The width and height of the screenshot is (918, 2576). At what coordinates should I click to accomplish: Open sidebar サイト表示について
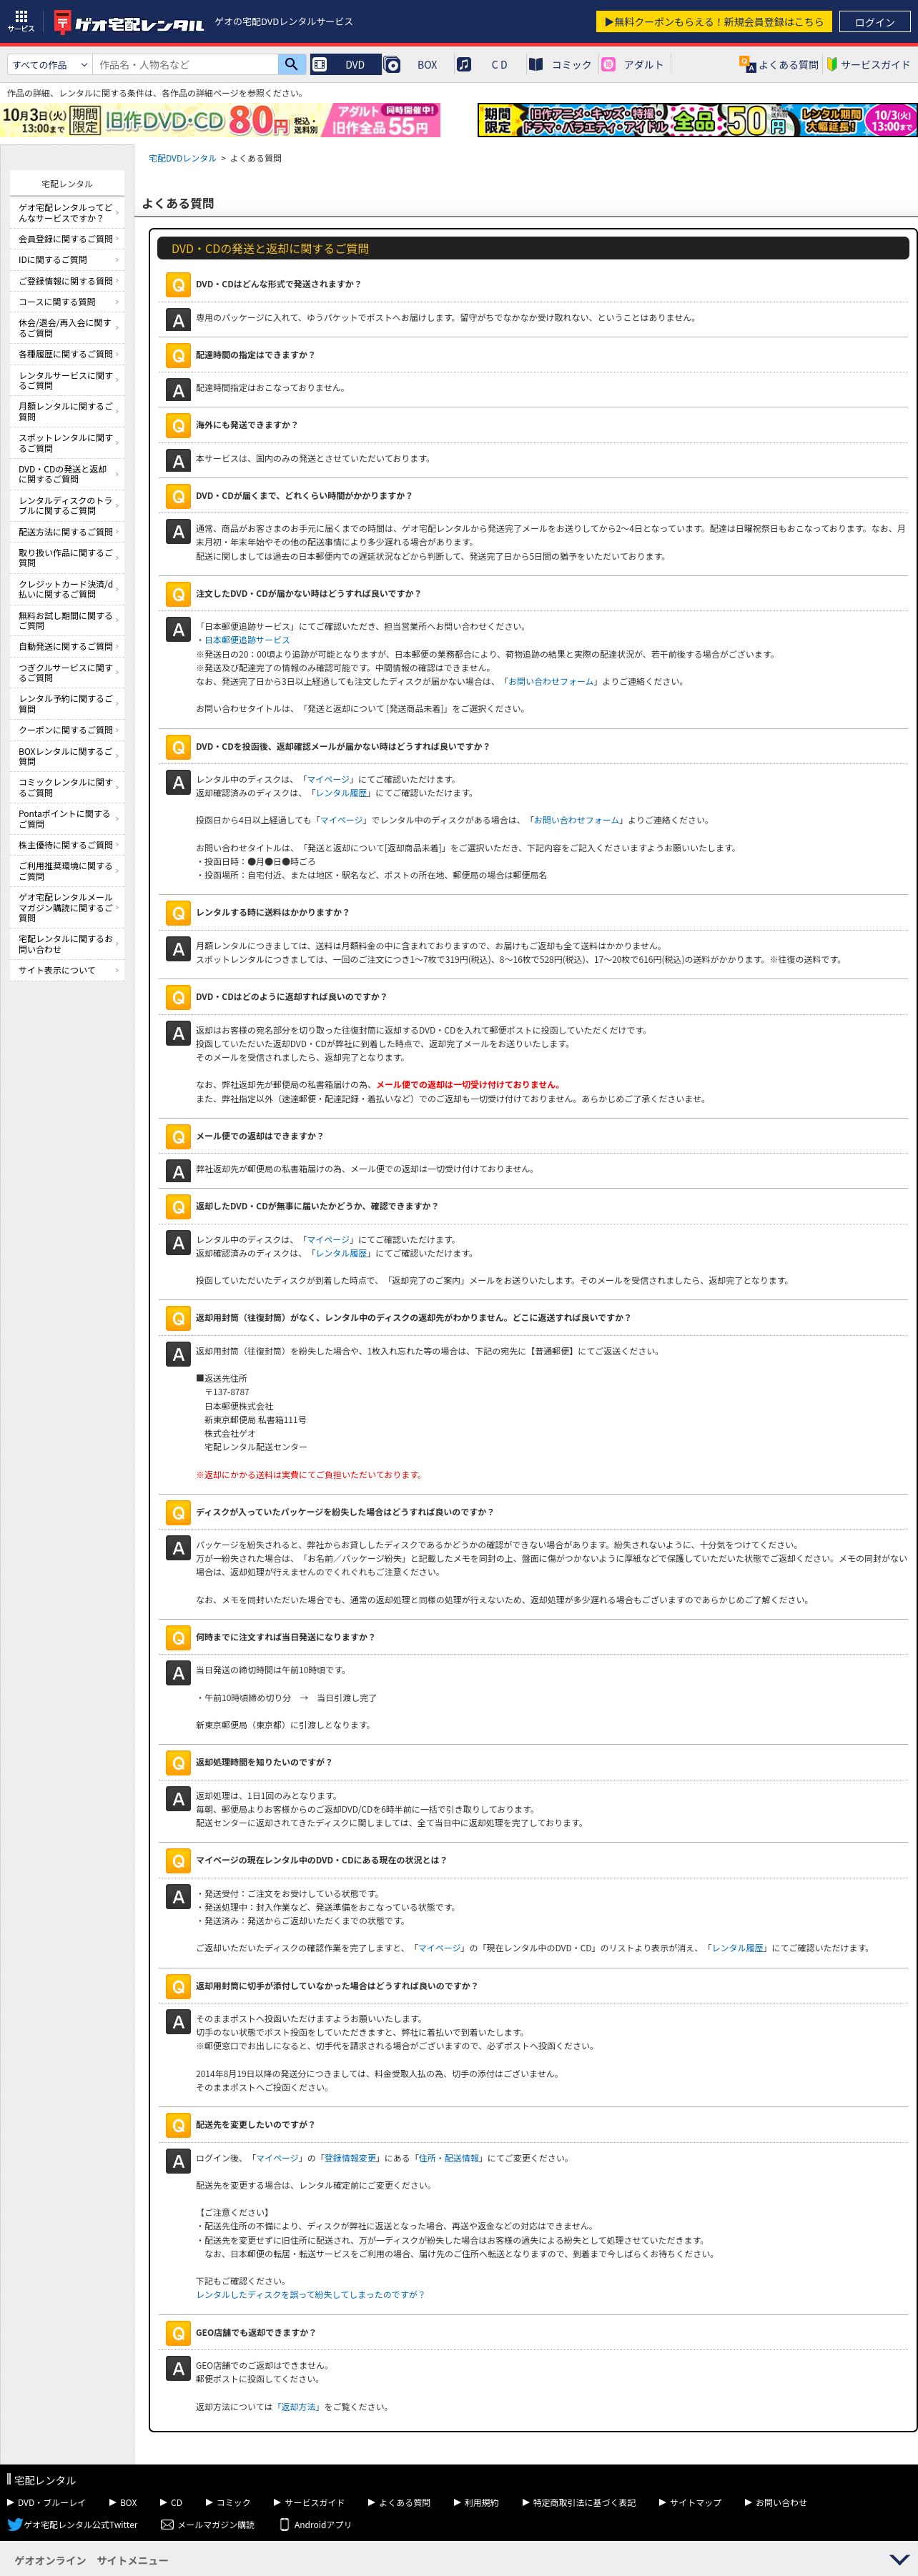pyautogui.click(x=67, y=970)
